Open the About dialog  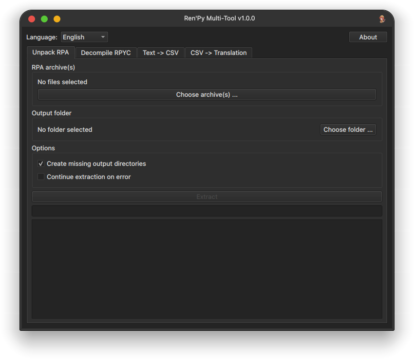368,37
